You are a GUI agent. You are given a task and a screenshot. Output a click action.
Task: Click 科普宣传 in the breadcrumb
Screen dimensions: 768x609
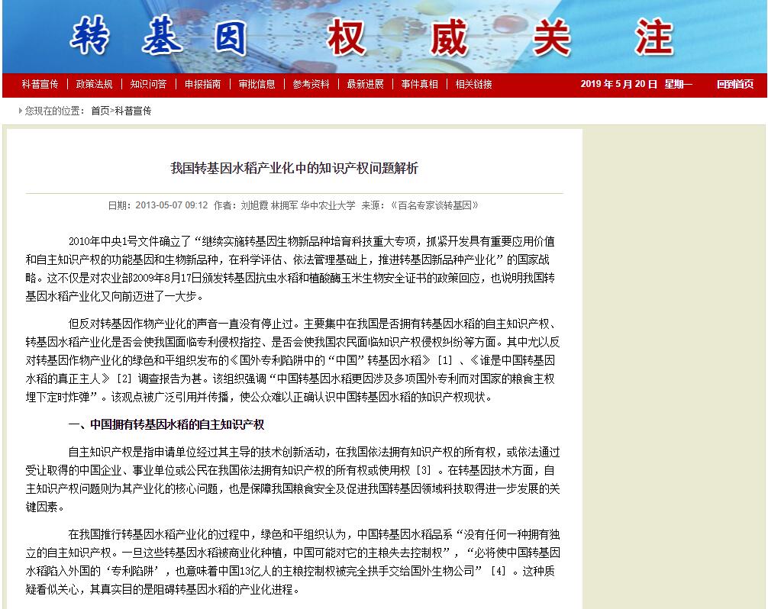coord(134,111)
